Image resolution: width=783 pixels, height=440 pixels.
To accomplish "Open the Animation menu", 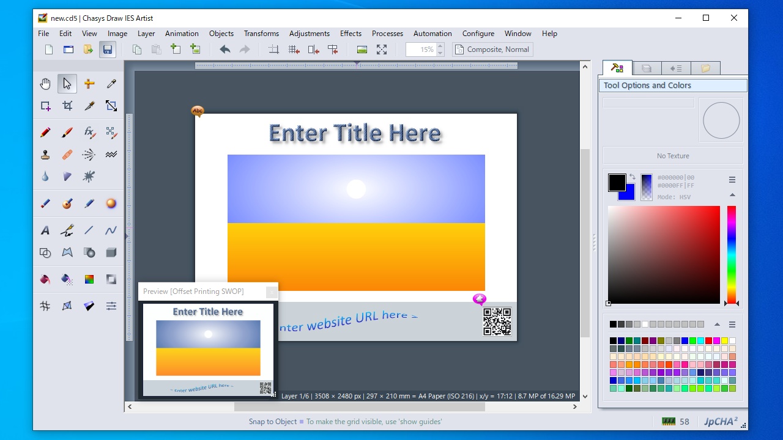I will point(182,34).
